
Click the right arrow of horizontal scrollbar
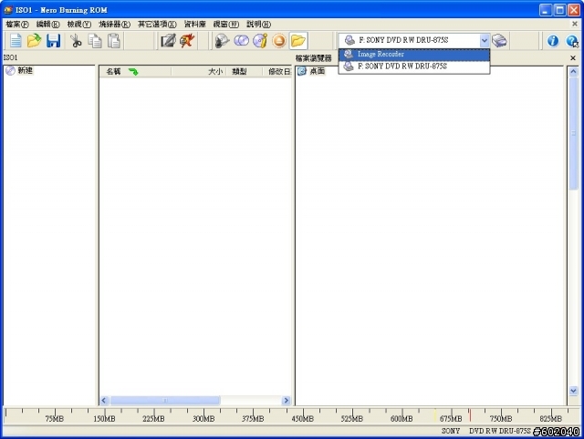286,401
